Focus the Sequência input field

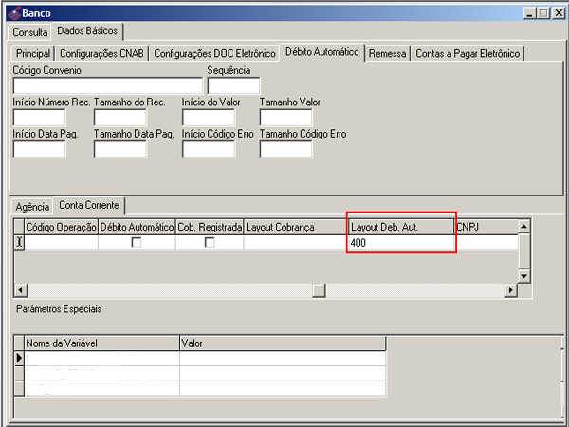pyautogui.click(x=232, y=86)
